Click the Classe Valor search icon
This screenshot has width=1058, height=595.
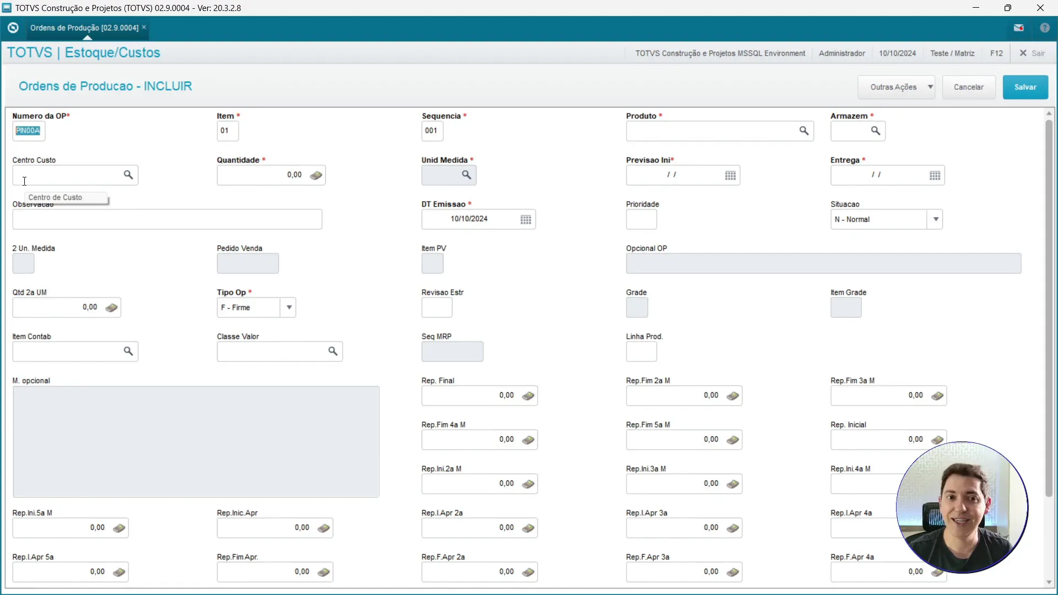pos(333,351)
